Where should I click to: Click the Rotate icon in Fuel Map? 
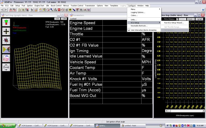pyautogui.click(x=6, y=67)
